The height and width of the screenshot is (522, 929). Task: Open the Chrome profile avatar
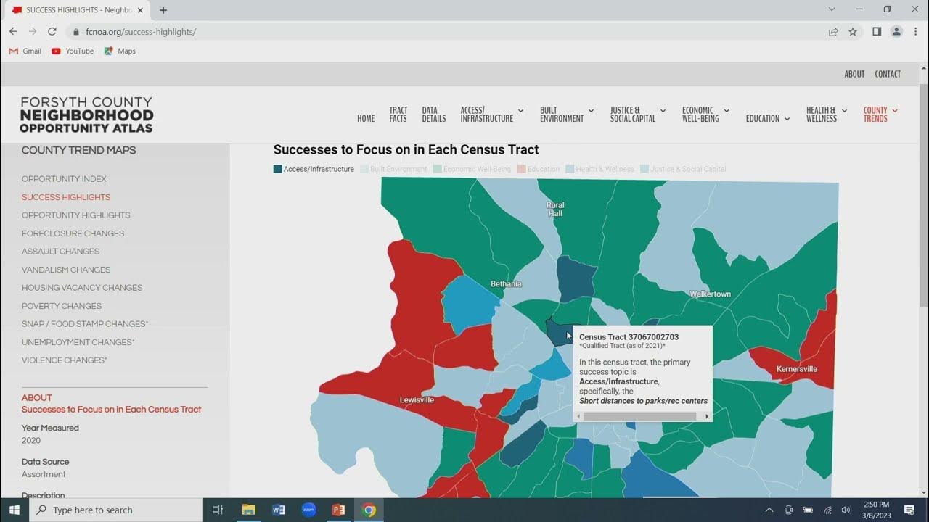[x=896, y=32]
